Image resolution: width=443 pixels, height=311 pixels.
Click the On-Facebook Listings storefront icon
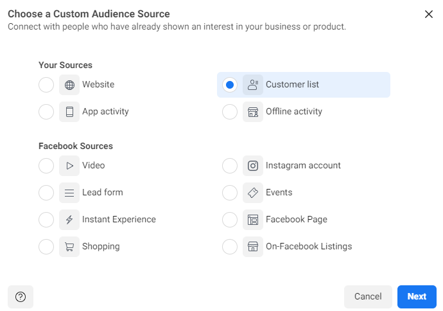click(253, 247)
